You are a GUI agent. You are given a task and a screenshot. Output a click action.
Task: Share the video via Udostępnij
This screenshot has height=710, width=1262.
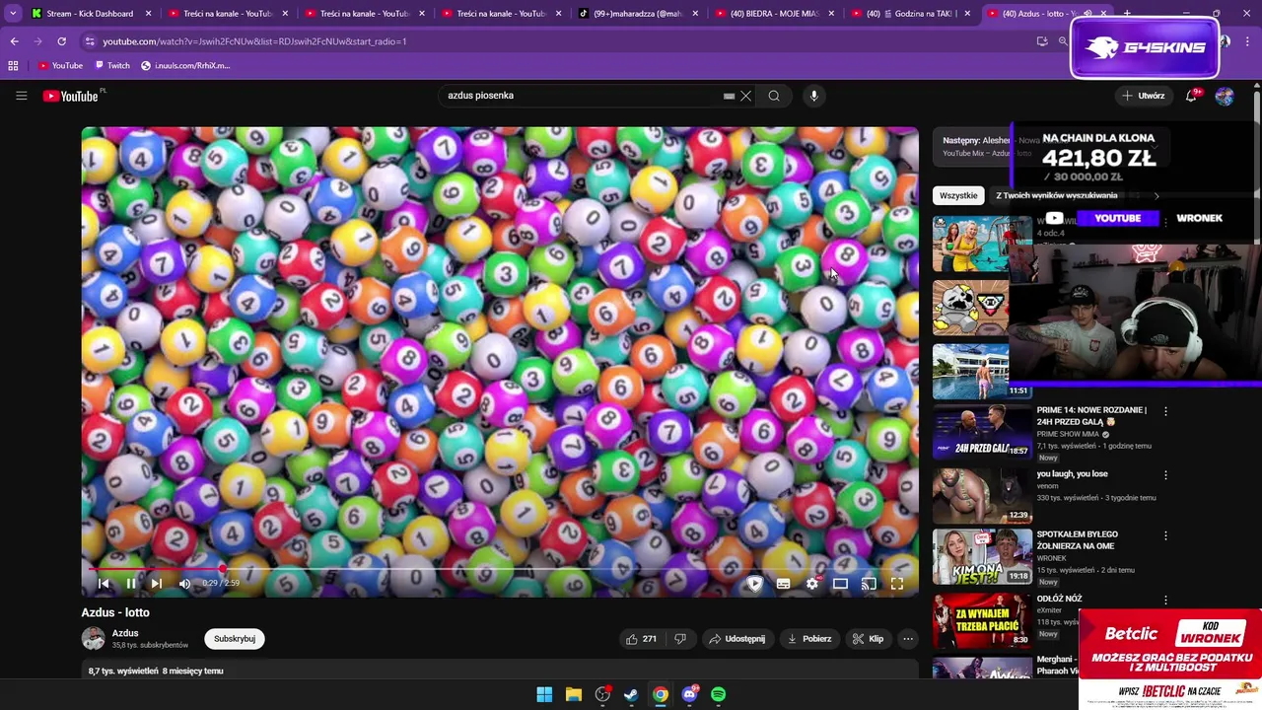[736, 639]
